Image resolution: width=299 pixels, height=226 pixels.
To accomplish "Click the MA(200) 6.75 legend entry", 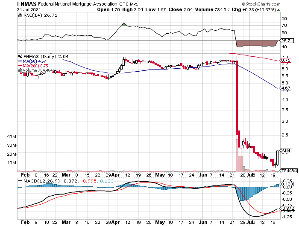I will [x=33, y=66].
